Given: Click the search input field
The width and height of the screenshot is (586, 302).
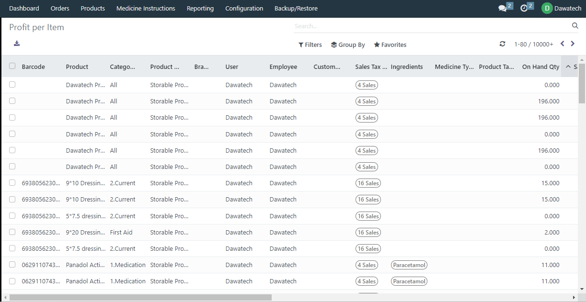Looking at the screenshot, I should [431, 26].
